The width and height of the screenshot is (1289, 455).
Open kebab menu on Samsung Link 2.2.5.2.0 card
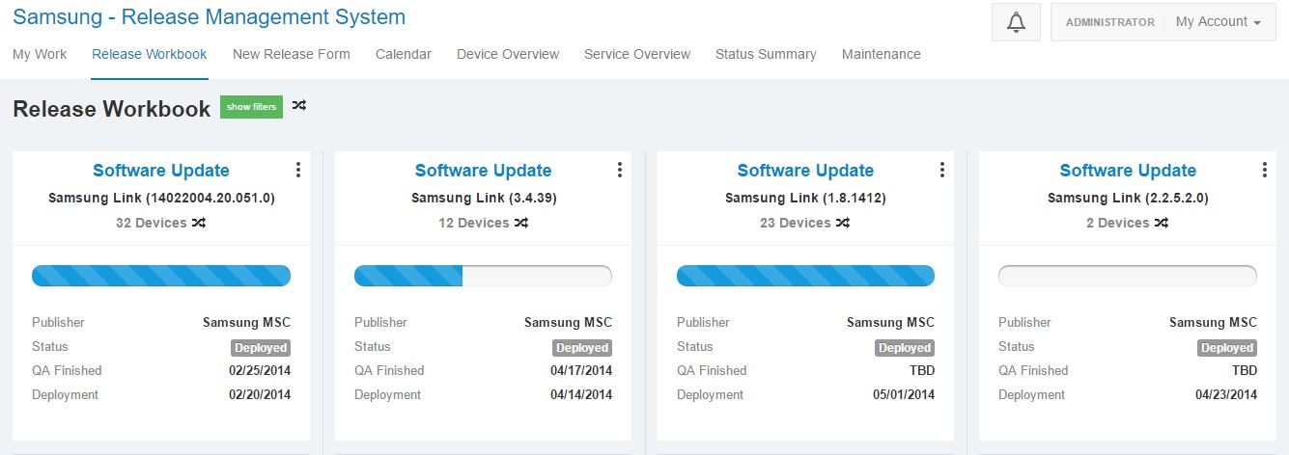coord(1265,170)
